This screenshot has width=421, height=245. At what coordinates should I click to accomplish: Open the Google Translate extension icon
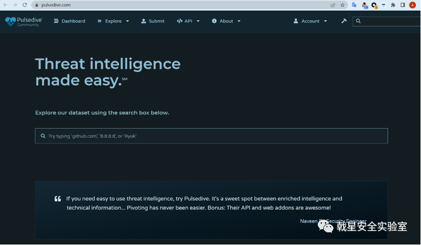click(x=354, y=5)
